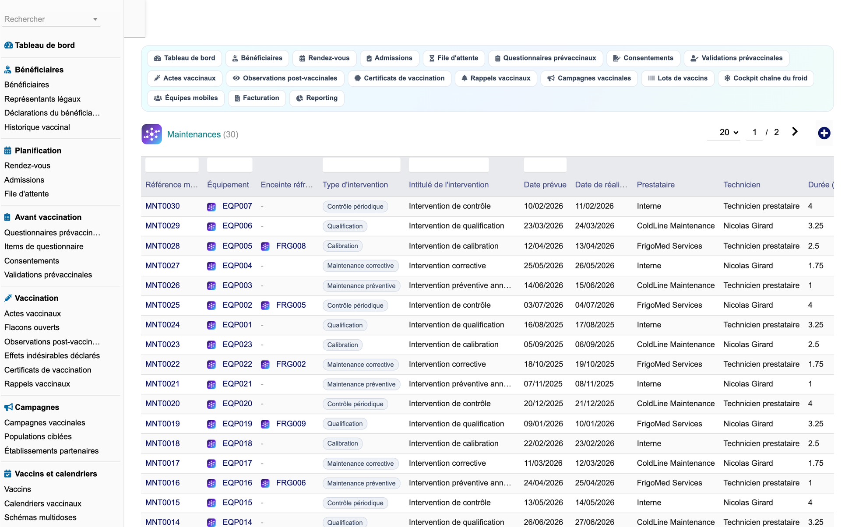Viewport: 852px width, 527px height.
Task: Click the equipment icon next to EQP001
Action: 211,325
